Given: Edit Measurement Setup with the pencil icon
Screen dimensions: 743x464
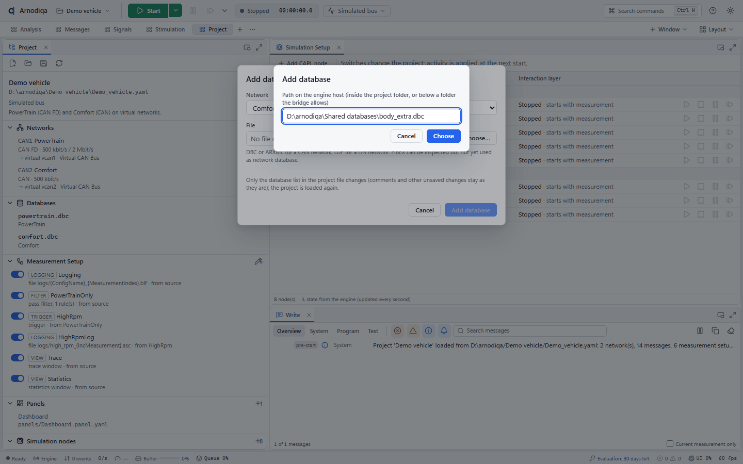Looking at the screenshot, I should (x=259, y=261).
